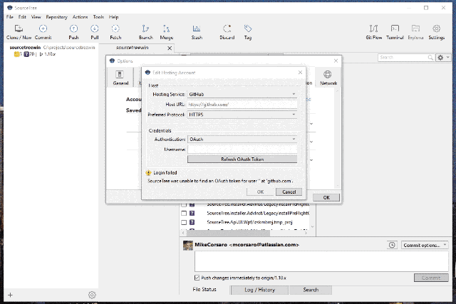Open the Branch tool

point(145,32)
